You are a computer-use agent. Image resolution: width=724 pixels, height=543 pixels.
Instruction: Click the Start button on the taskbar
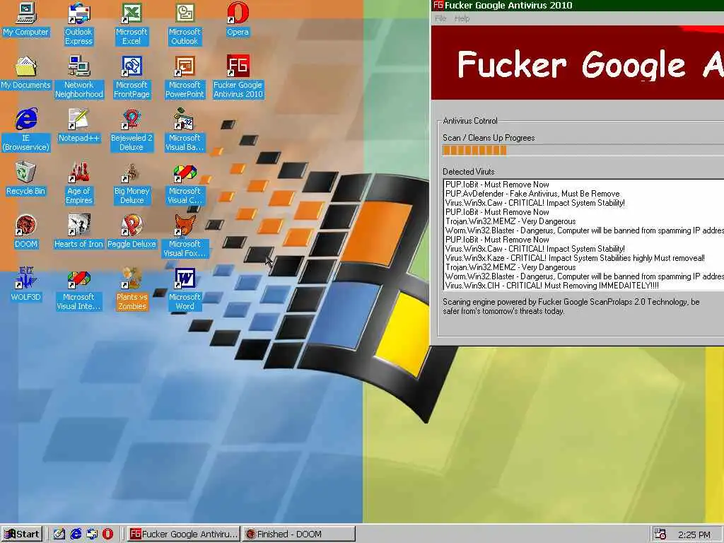22,535
